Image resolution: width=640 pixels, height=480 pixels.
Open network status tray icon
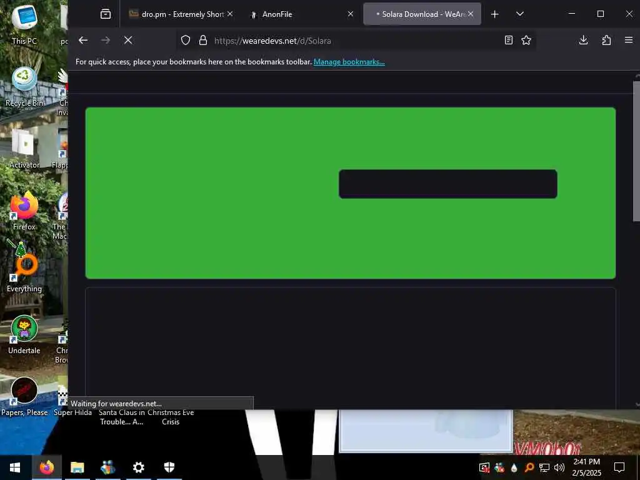[x=544, y=467]
